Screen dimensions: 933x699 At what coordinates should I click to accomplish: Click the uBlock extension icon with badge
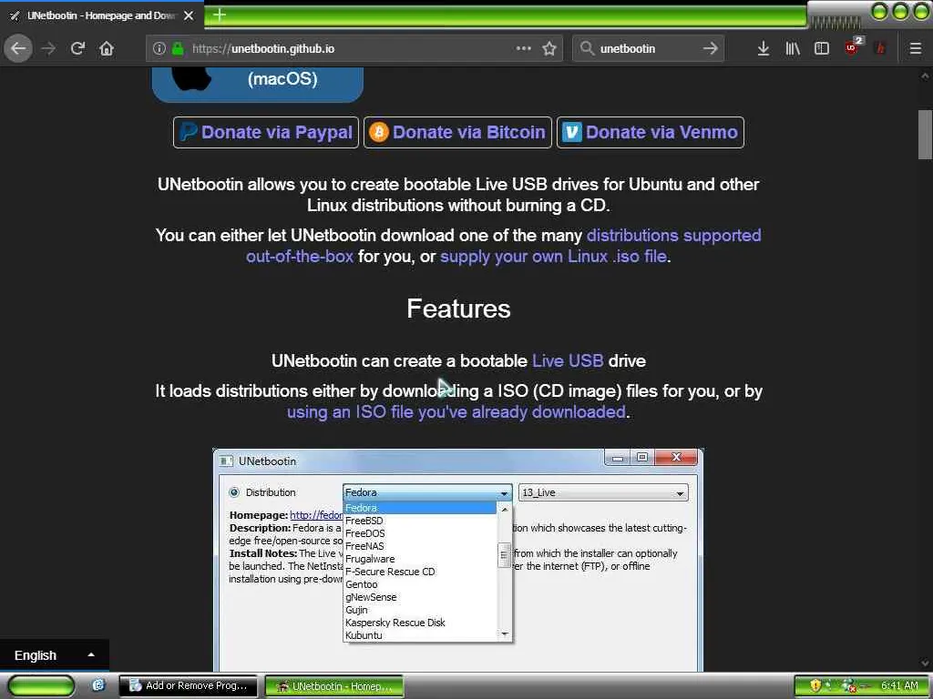[x=853, y=46]
